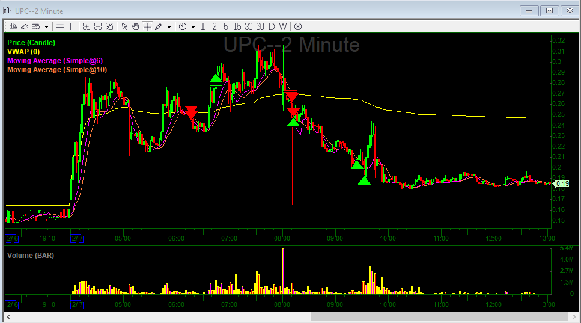Viewport: 581px width, 323px height.
Task: Switch to the 5 minute interval
Action: (226, 26)
